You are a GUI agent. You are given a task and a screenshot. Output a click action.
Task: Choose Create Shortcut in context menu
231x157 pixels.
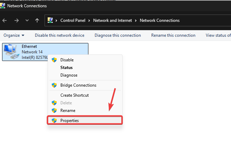click(x=75, y=95)
